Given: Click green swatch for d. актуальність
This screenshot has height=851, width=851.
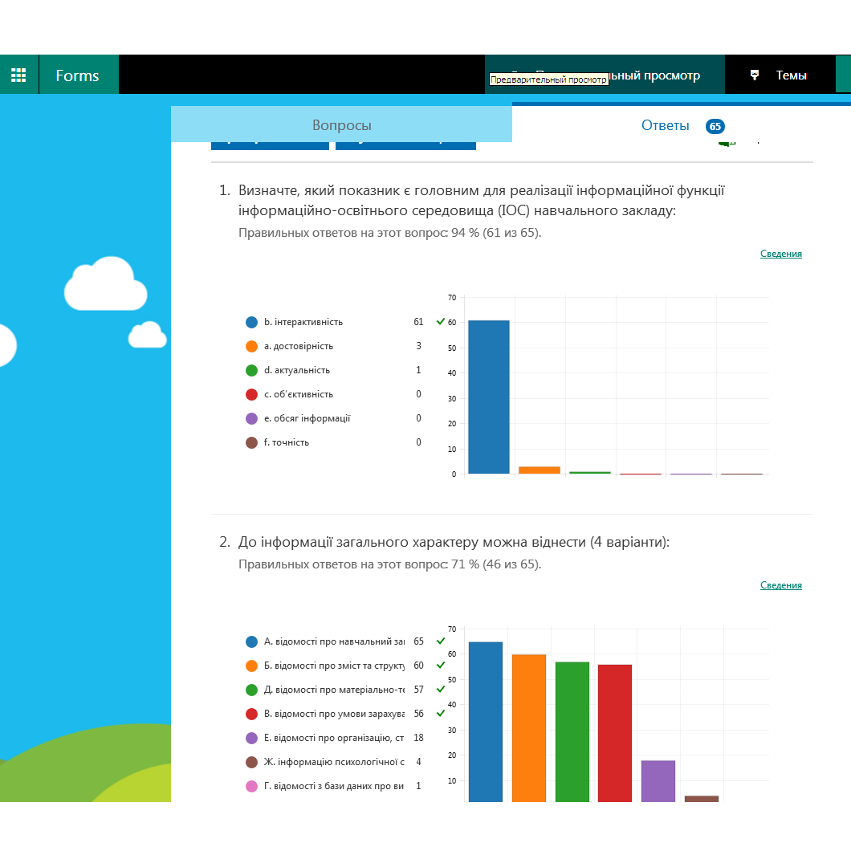Looking at the screenshot, I should click(x=251, y=370).
